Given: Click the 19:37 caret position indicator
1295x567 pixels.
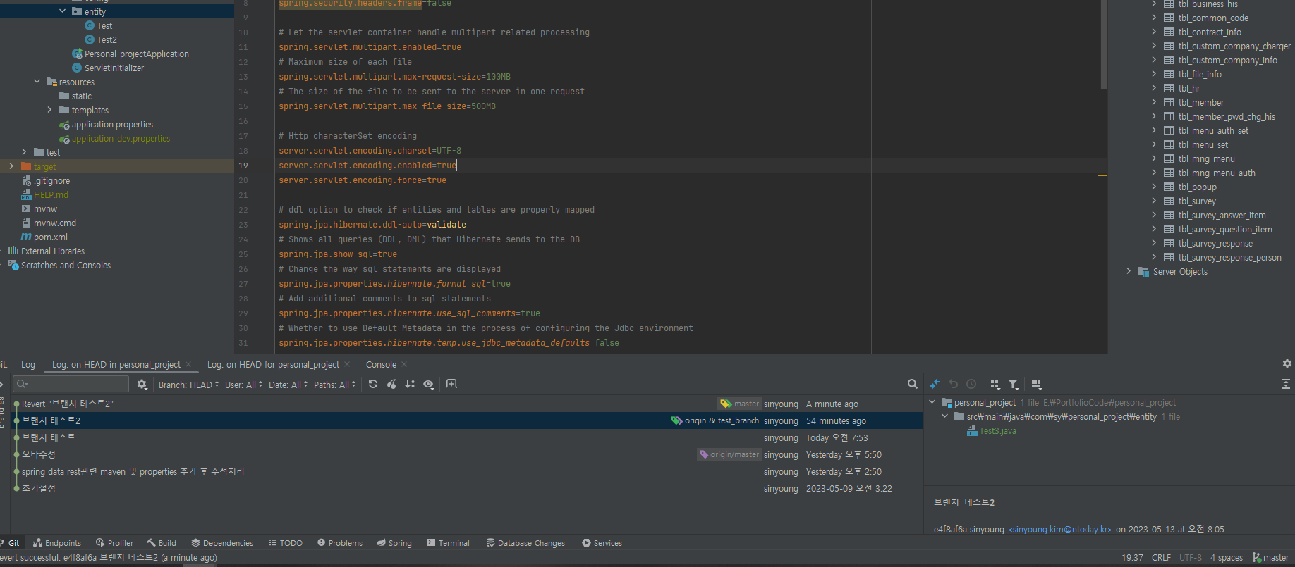Looking at the screenshot, I should (x=1132, y=558).
